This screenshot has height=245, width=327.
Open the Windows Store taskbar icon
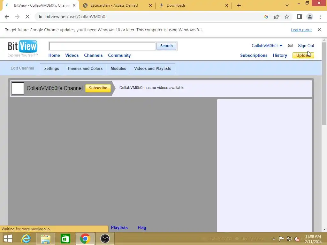coord(65,239)
